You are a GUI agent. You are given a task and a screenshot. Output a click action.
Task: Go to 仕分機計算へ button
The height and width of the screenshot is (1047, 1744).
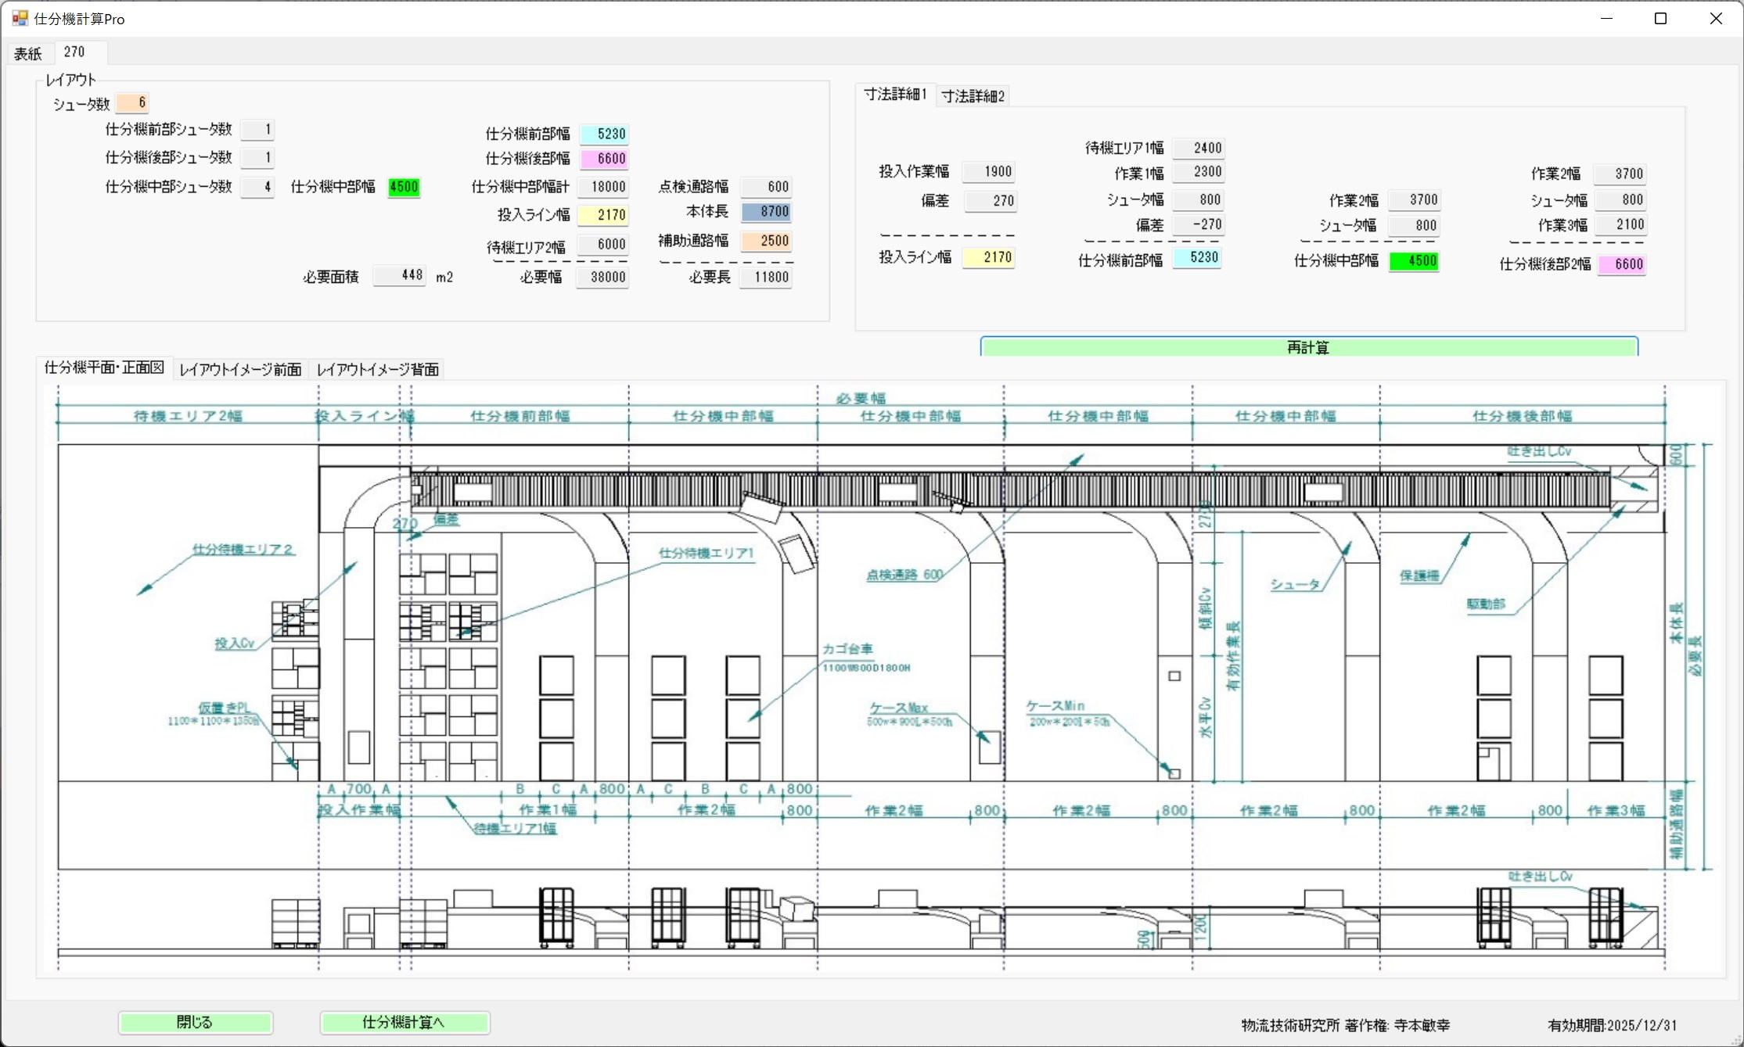[404, 1022]
